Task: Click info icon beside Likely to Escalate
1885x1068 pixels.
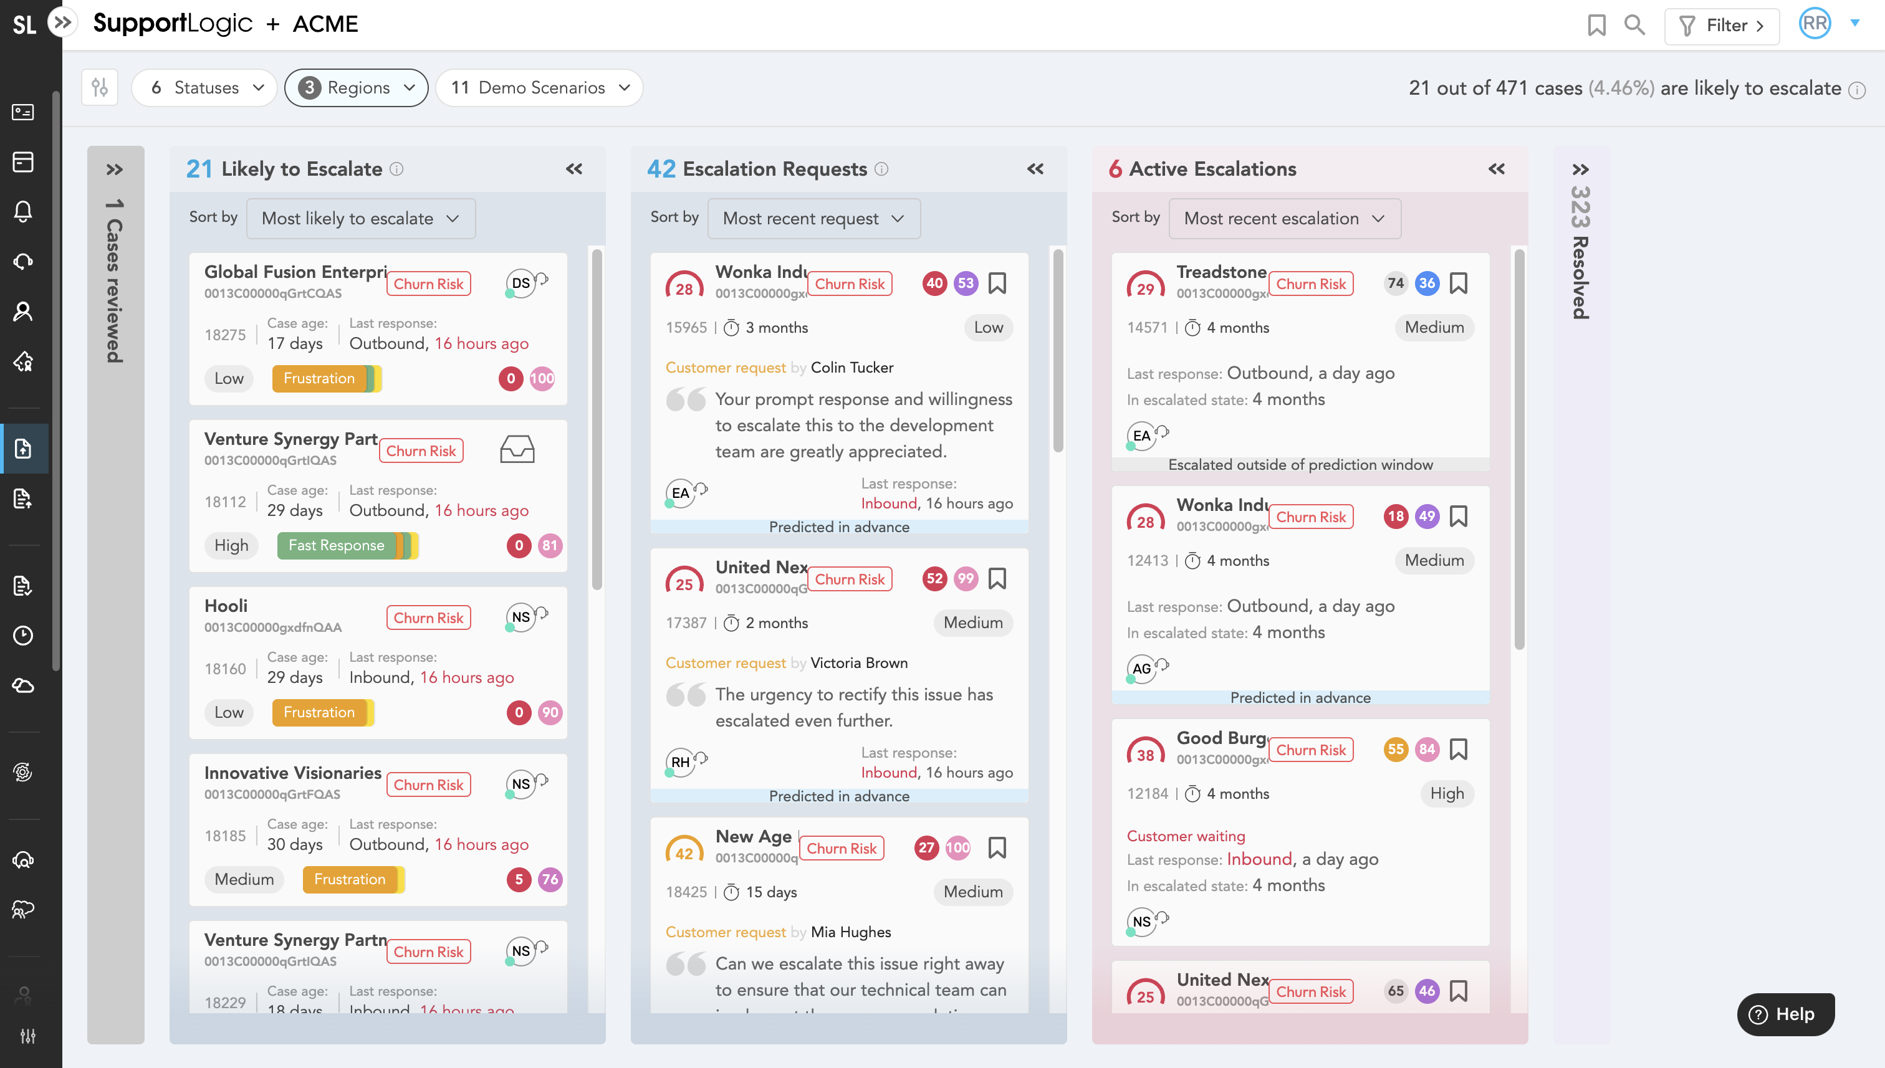Action: click(x=396, y=169)
